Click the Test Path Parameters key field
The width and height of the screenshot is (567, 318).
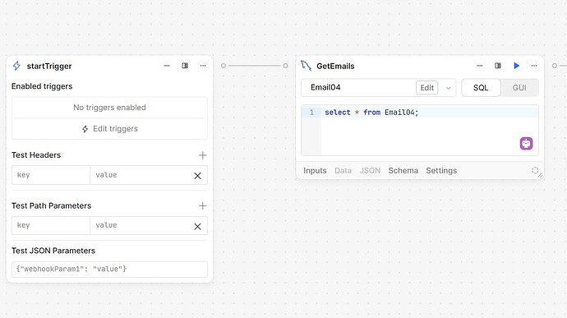point(51,225)
